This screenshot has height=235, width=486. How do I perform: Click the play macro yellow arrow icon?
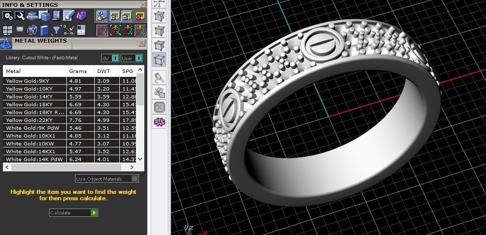115,16
